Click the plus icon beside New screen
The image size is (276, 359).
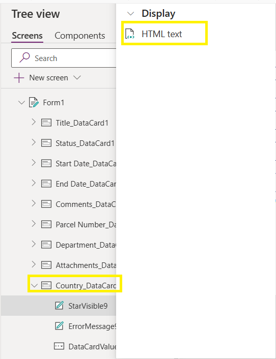tap(19, 78)
